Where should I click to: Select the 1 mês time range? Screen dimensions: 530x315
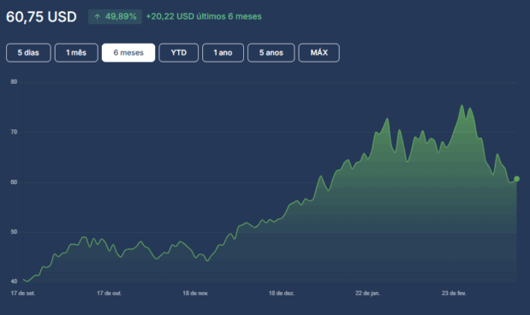[76, 53]
